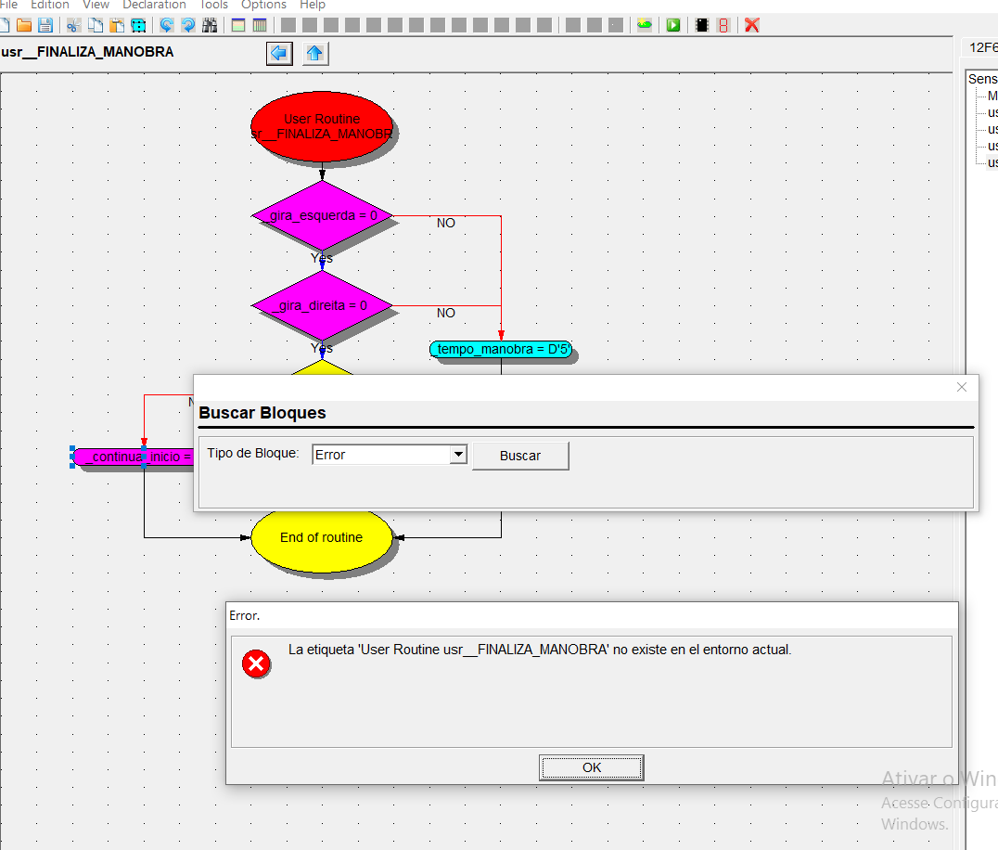Undo with the counter-clockwise blue arrow
Screen dimensions: 998x850
point(167,25)
